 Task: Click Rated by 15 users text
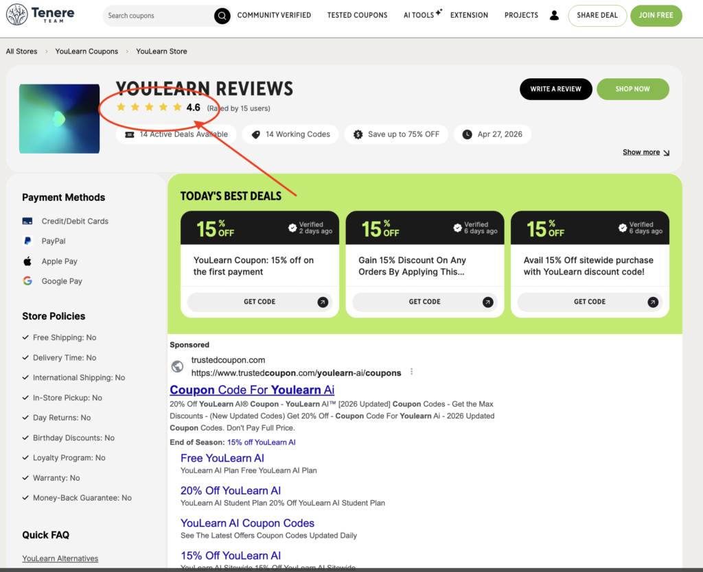(238, 108)
